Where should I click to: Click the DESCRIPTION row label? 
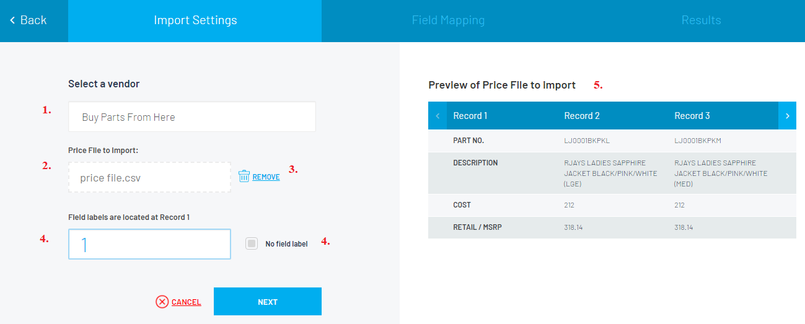click(x=475, y=163)
